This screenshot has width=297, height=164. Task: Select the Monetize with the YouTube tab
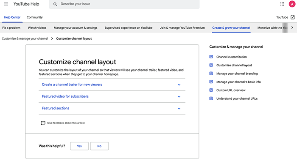point(272,28)
